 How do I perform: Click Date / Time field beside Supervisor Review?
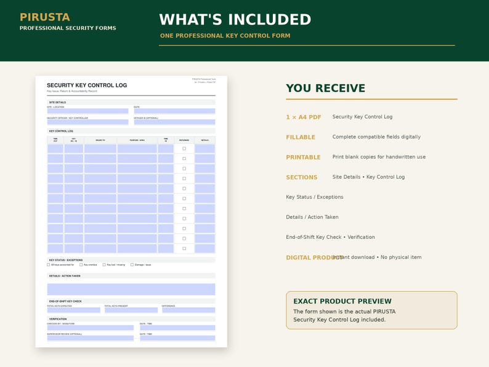(177, 338)
